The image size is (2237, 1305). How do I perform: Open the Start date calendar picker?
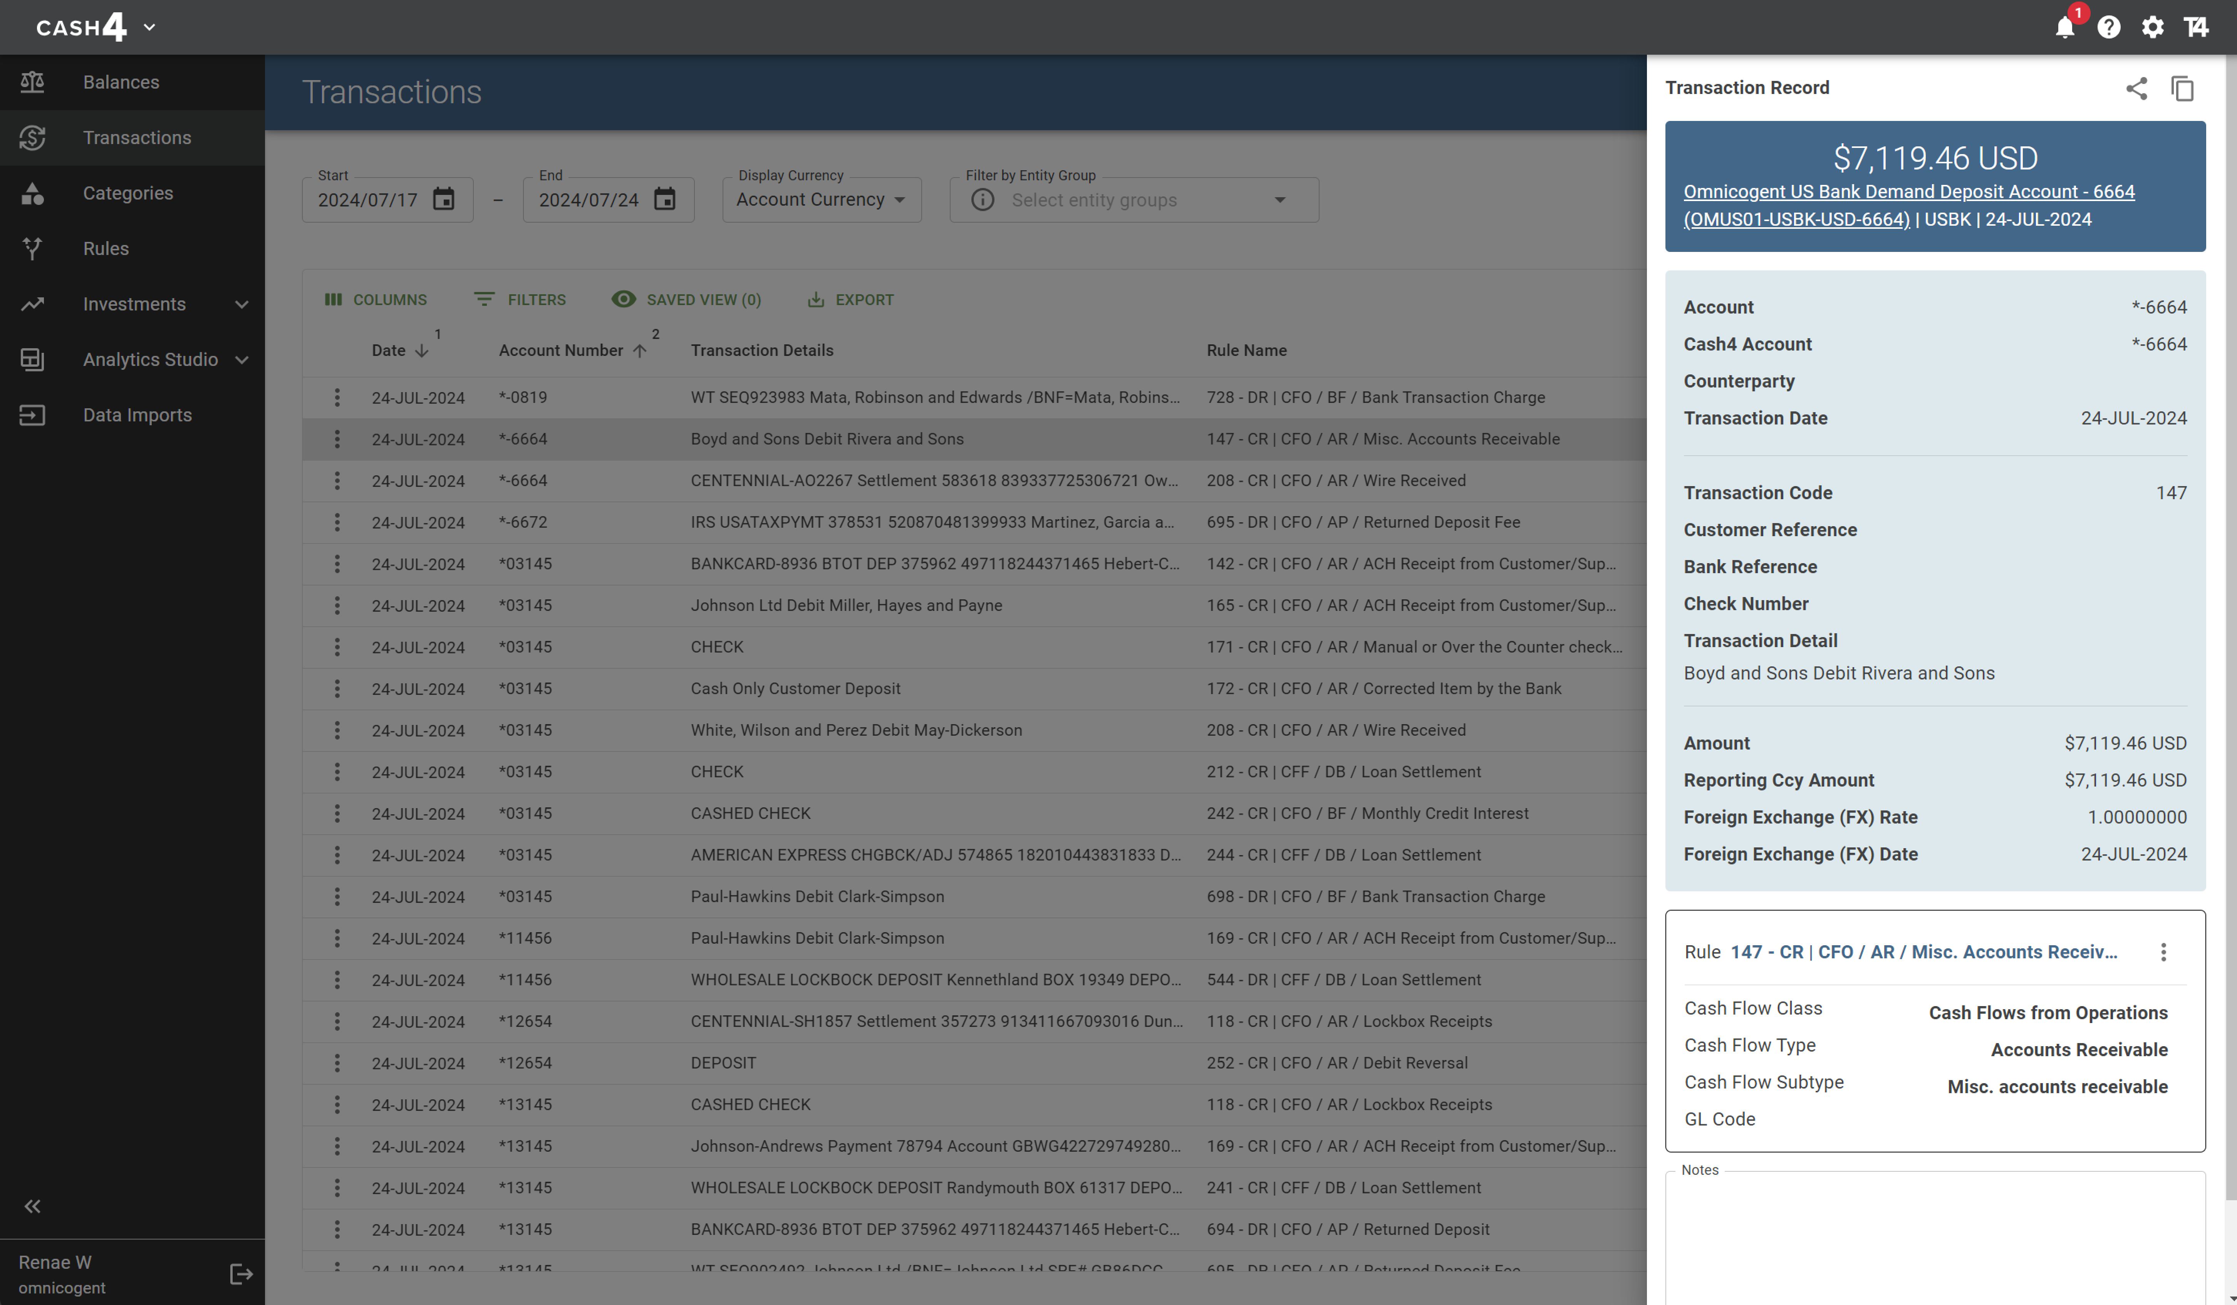click(x=443, y=200)
